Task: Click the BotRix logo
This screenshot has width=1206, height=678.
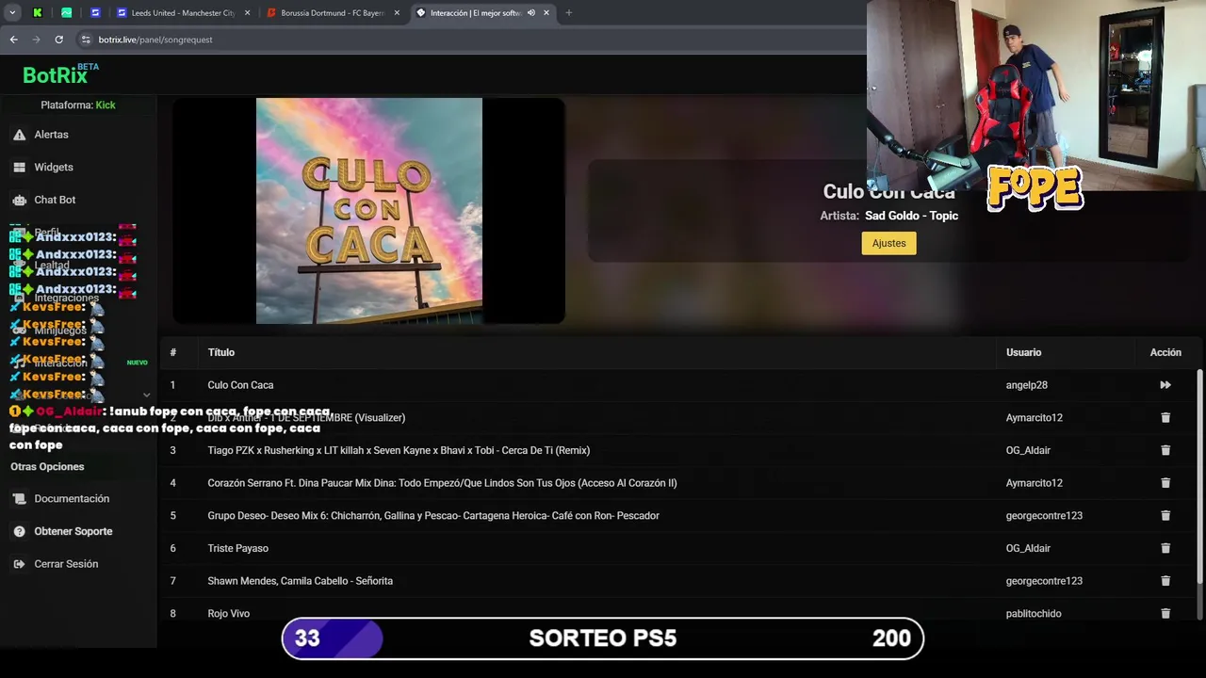Action: [60, 74]
